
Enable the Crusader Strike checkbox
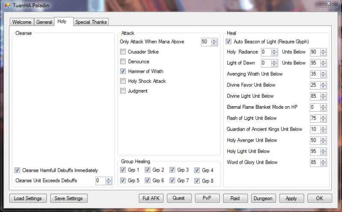point(123,52)
